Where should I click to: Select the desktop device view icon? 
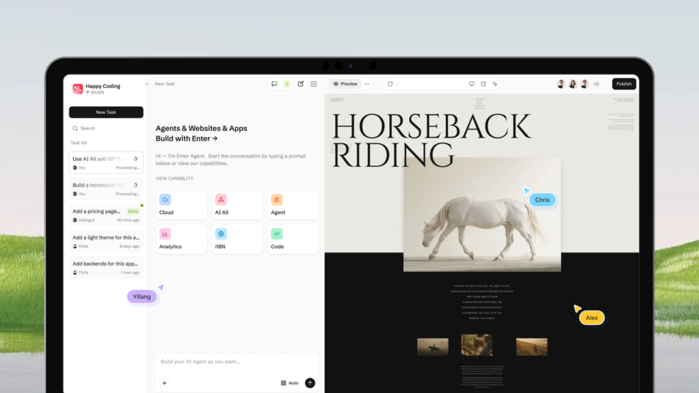click(472, 84)
